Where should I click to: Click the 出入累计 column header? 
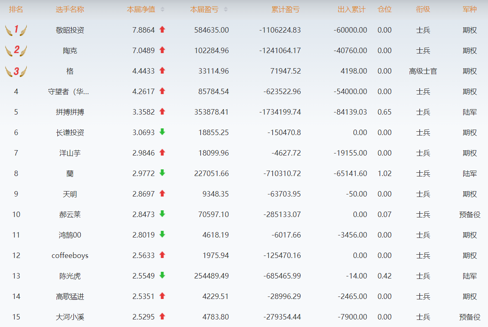(x=352, y=10)
